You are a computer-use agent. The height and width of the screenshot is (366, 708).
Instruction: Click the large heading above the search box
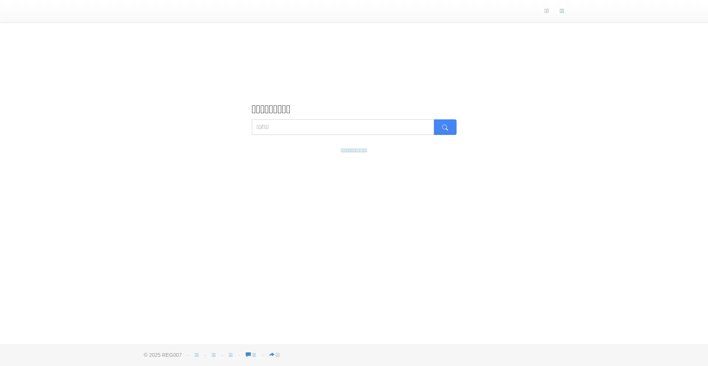coord(271,109)
